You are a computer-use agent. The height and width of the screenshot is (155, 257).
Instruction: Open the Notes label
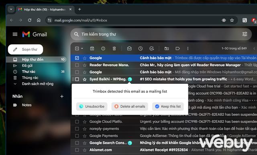click(x=27, y=105)
